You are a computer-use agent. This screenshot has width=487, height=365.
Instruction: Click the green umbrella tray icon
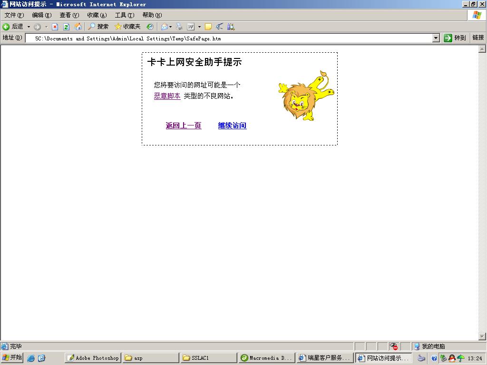tap(460, 358)
